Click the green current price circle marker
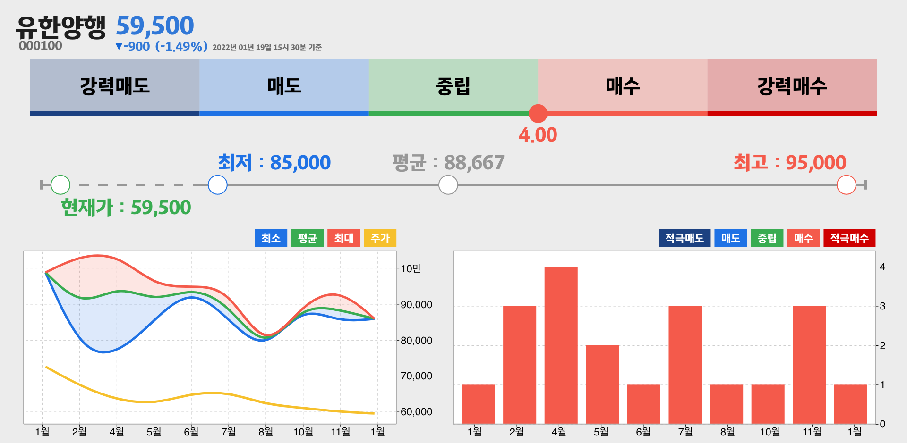This screenshot has height=443, width=907. pyautogui.click(x=60, y=185)
